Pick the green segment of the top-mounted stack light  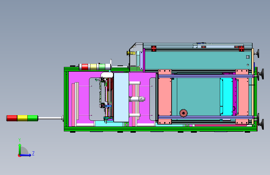(102, 67)
